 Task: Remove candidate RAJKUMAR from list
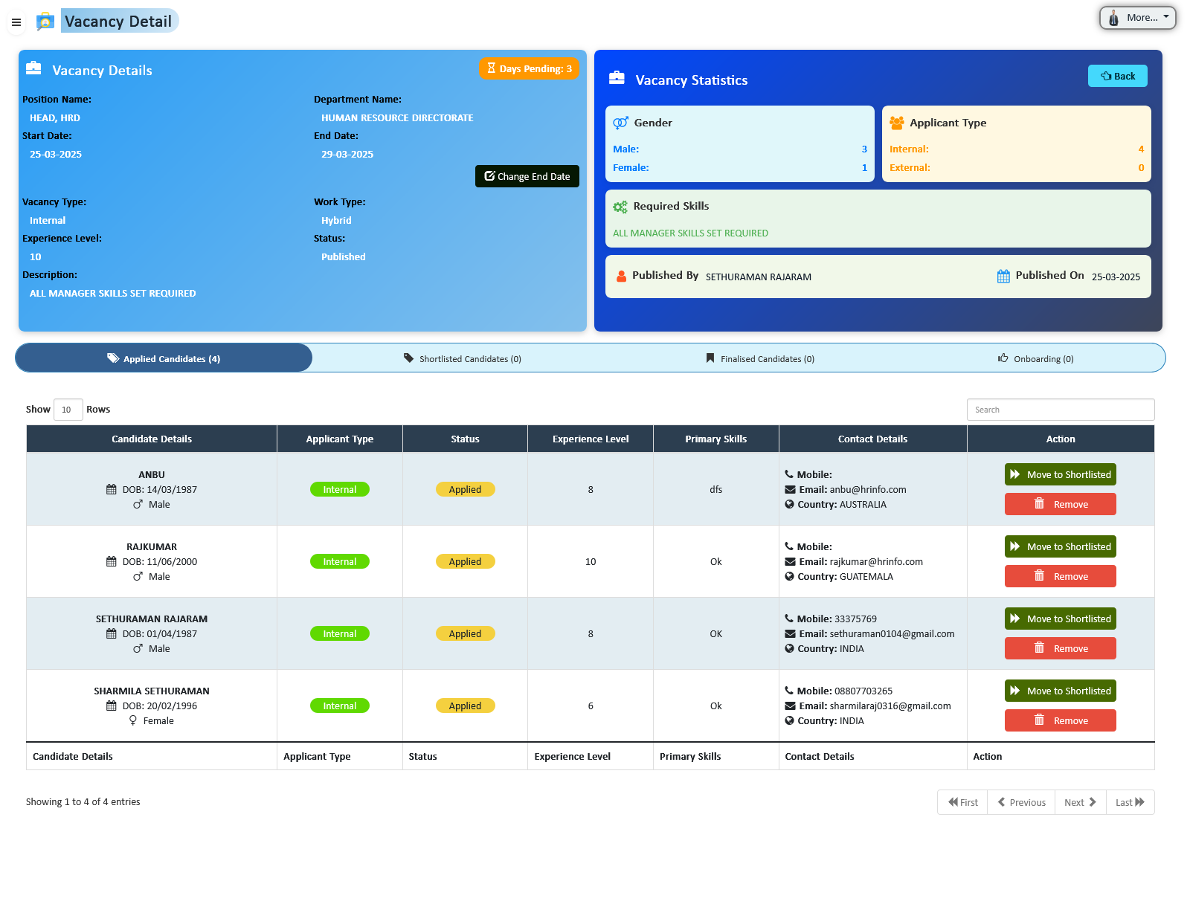click(x=1060, y=576)
